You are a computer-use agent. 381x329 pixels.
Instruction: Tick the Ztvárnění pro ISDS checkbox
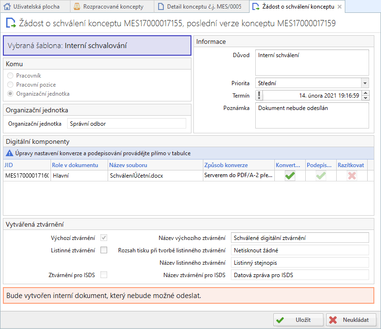[104, 275]
